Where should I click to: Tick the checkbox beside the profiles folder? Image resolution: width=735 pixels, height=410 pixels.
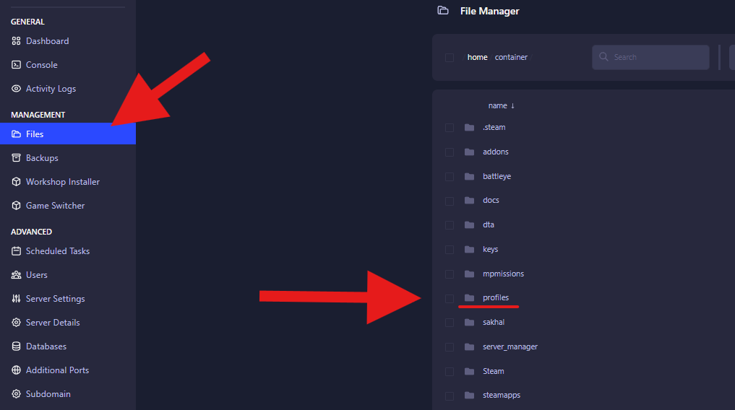(x=450, y=298)
